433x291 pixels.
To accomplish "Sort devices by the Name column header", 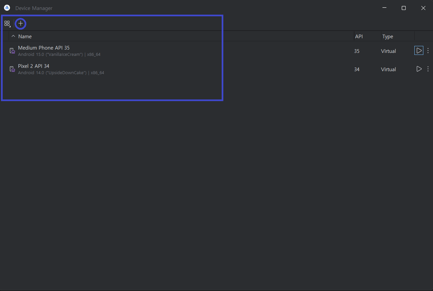I will [x=25, y=37].
